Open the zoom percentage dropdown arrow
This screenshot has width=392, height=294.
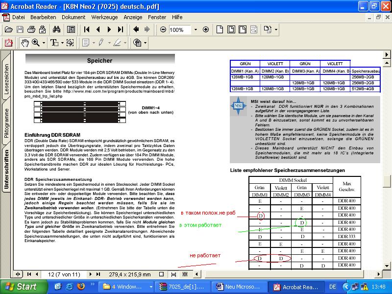196,30
